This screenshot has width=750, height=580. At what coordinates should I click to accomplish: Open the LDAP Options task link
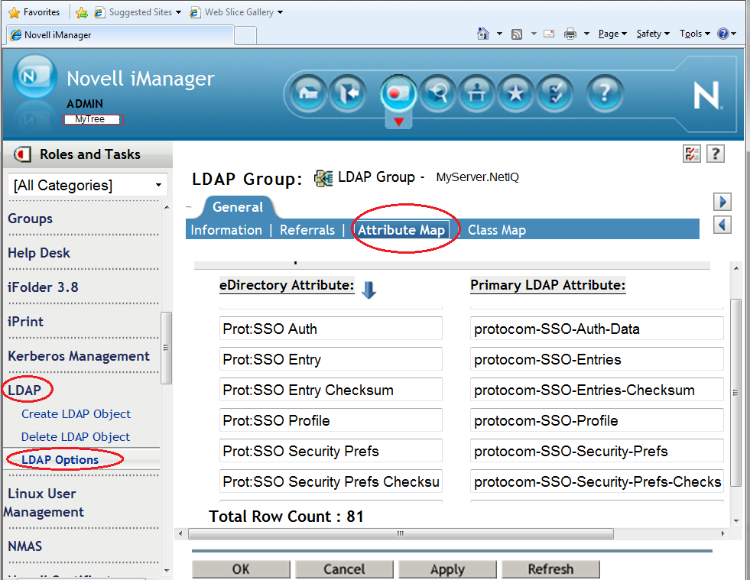(60, 459)
